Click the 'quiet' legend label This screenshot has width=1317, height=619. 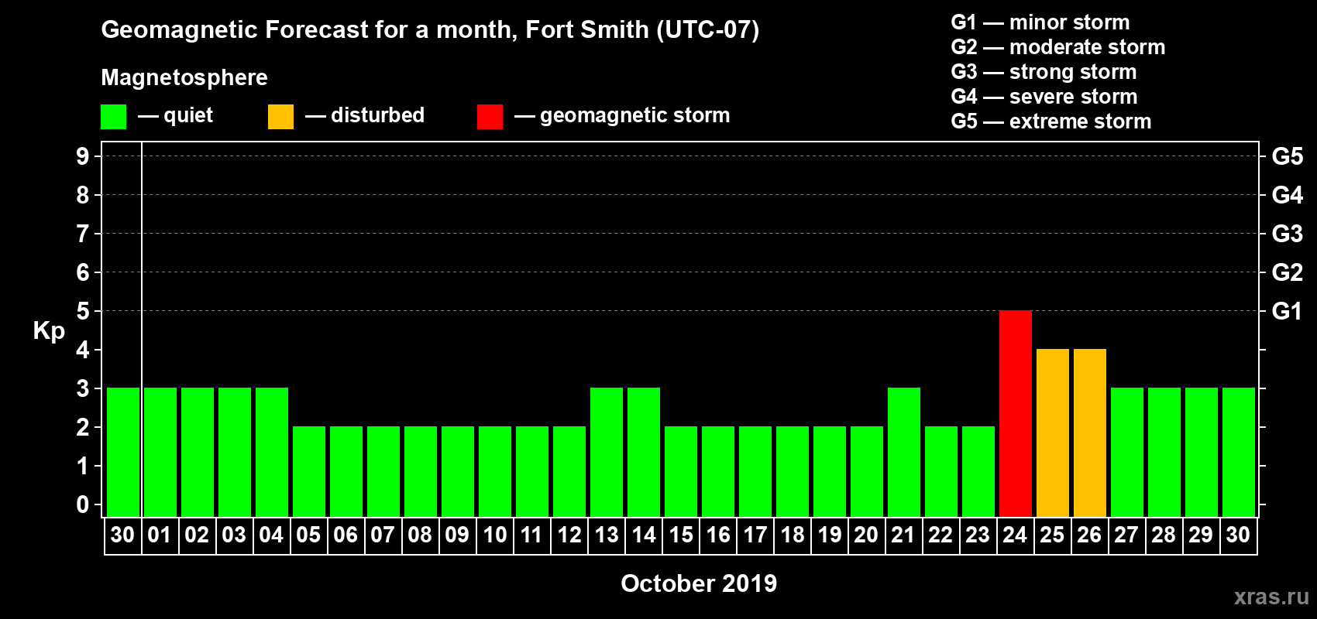point(188,115)
